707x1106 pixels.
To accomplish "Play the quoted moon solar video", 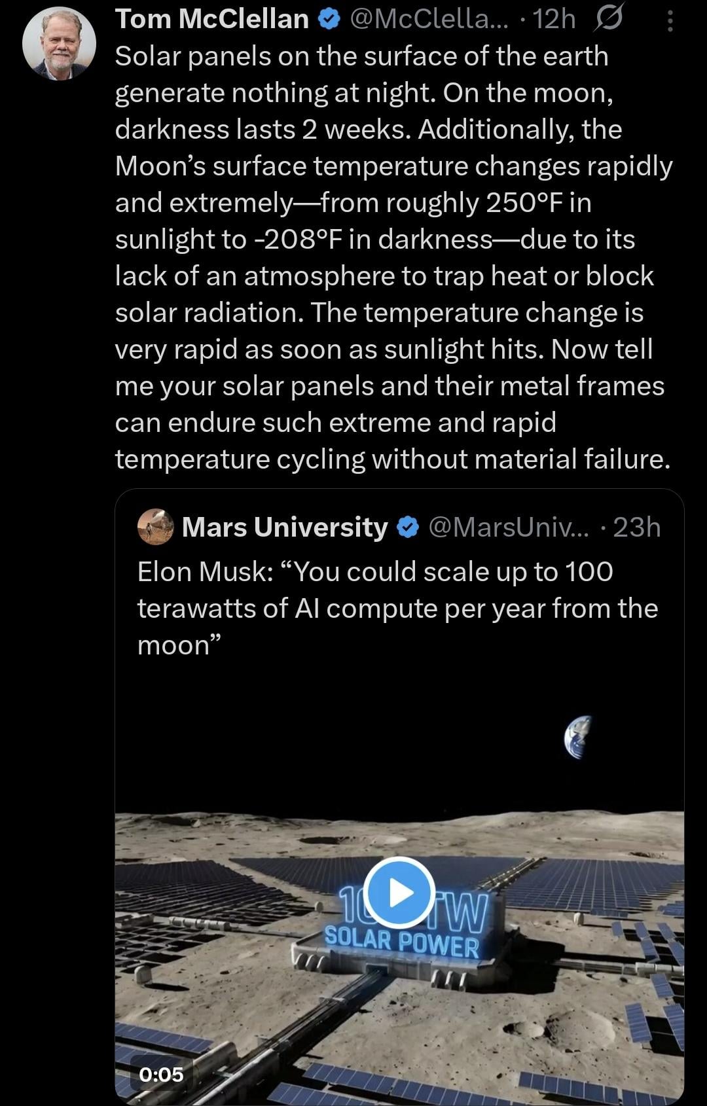I will (x=399, y=893).
